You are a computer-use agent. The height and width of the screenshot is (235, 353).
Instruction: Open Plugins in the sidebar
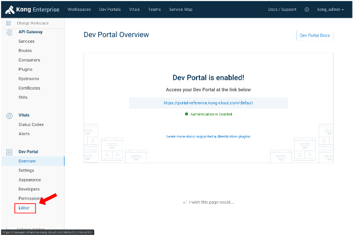click(26, 69)
